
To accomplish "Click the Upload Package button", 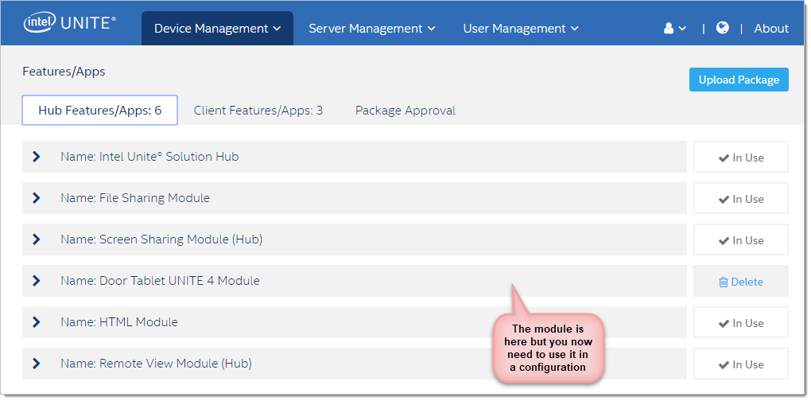I will pos(739,80).
